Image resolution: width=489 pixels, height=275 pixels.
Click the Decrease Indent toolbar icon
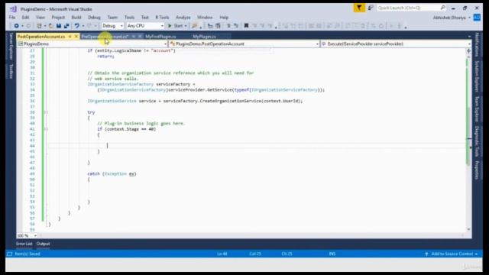pyautogui.click(x=210, y=26)
